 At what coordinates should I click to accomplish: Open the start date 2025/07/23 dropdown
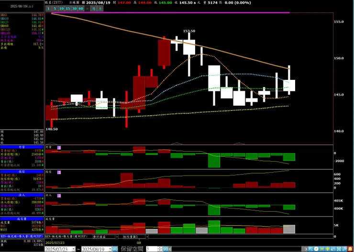pos(73,249)
